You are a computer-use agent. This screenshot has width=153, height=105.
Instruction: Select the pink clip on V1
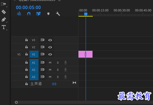coord(85,54)
